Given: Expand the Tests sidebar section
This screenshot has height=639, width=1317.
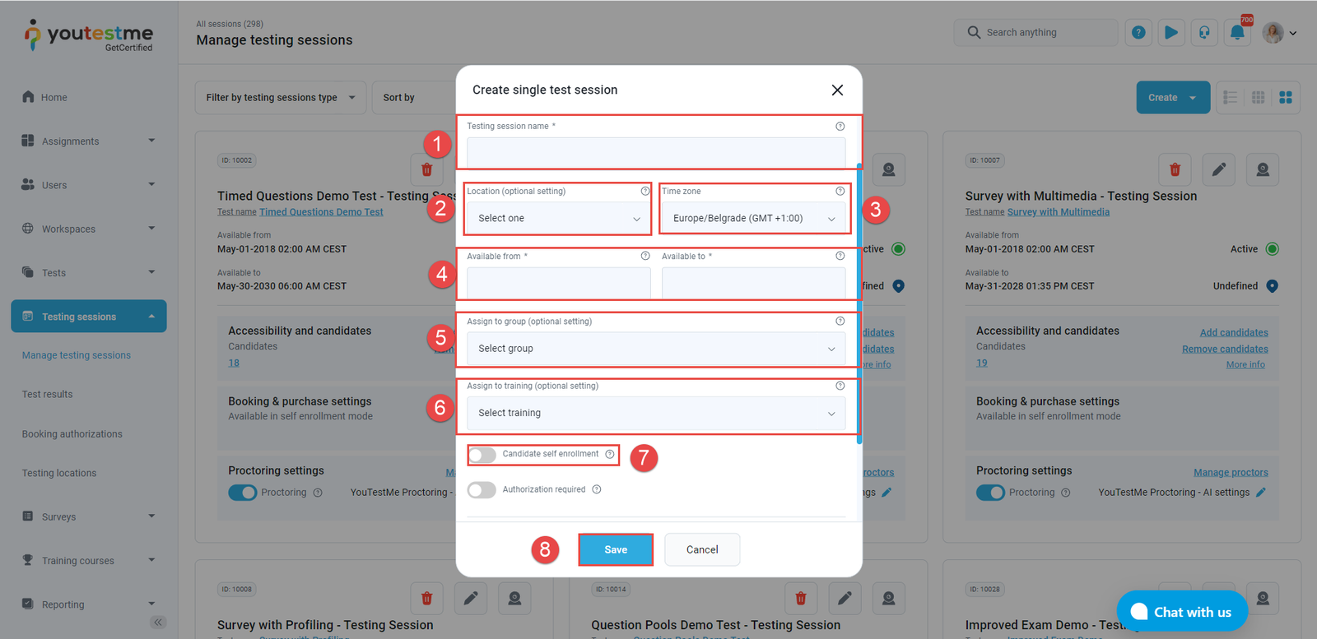Looking at the screenshot, I should (89, 272).
